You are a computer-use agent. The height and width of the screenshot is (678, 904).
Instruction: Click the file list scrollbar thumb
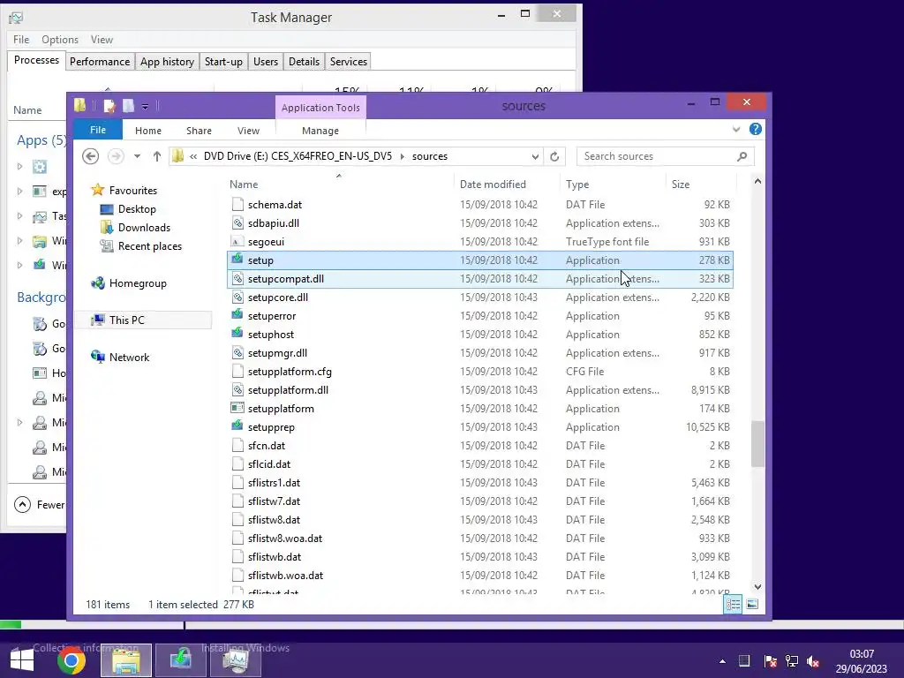[x=757, y=444]
